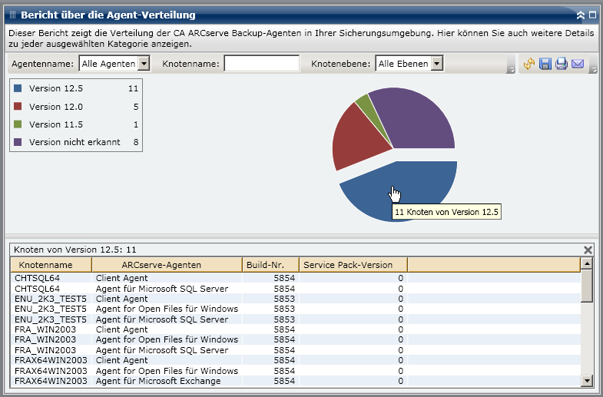This screenshot has height=397, width=603.
Task: Click the table scrollbar down arrow
Action: [x=587, y=381]
